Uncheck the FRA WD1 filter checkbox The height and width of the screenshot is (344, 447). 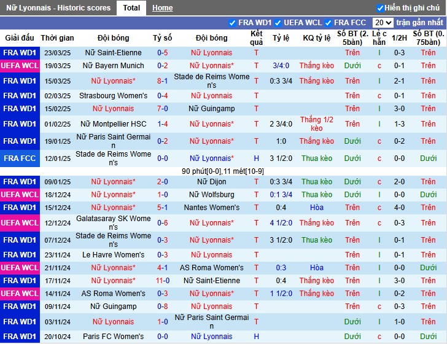[x=232, y=23]
